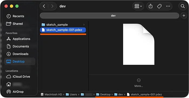
Task: Click the Recents clock icon in the sidebar
Action: point(9,16)
